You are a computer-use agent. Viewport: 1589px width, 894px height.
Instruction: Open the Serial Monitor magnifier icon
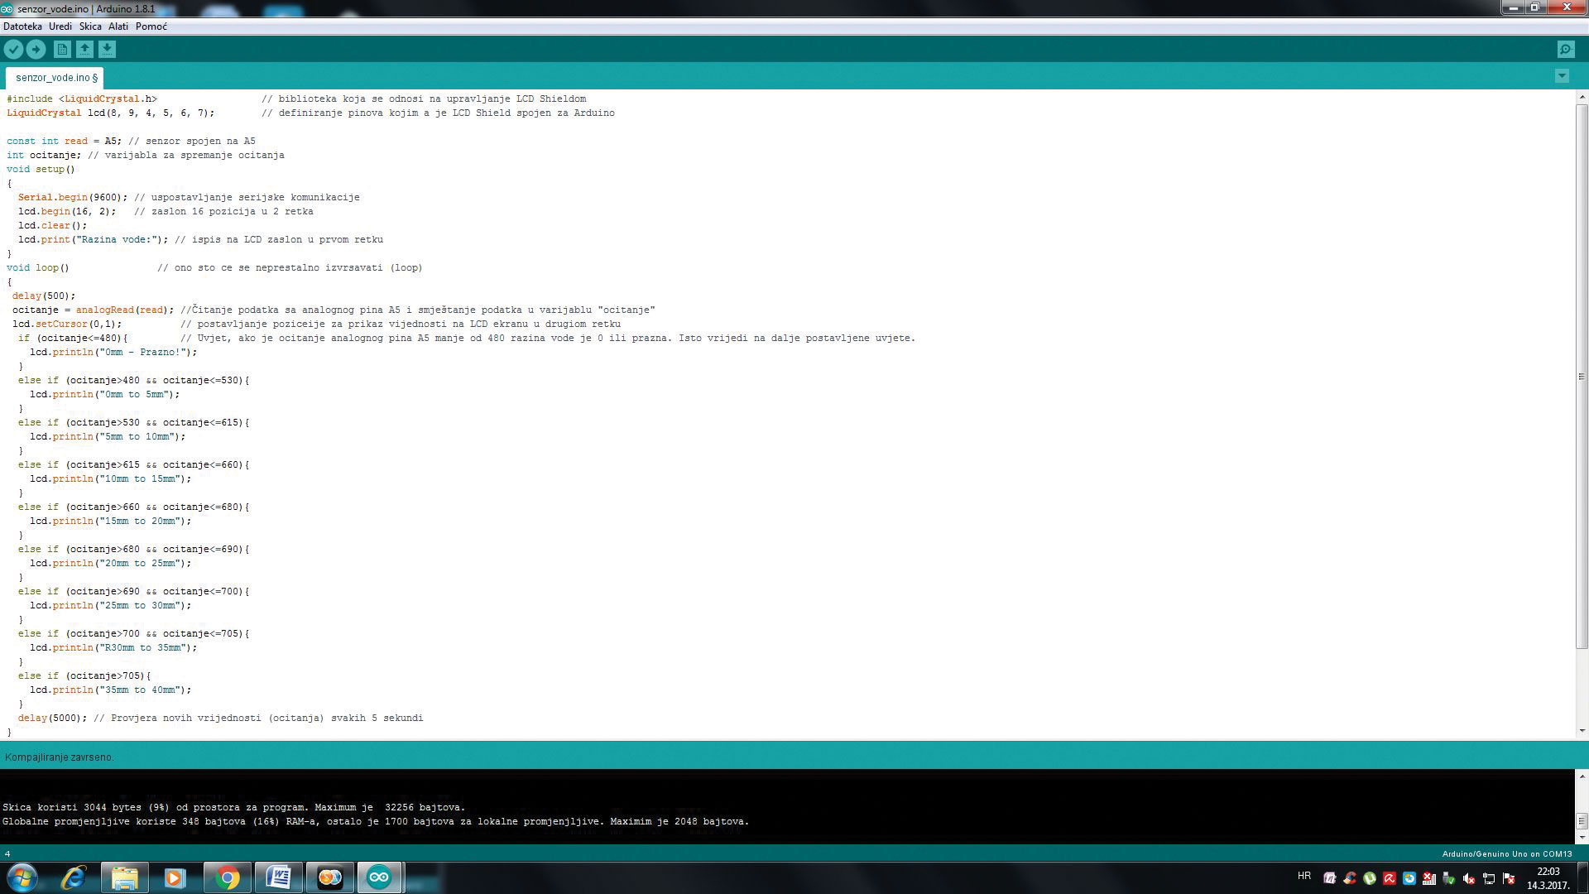1566,50
